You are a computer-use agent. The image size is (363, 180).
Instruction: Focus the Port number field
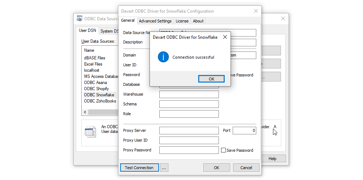point(244,130)
